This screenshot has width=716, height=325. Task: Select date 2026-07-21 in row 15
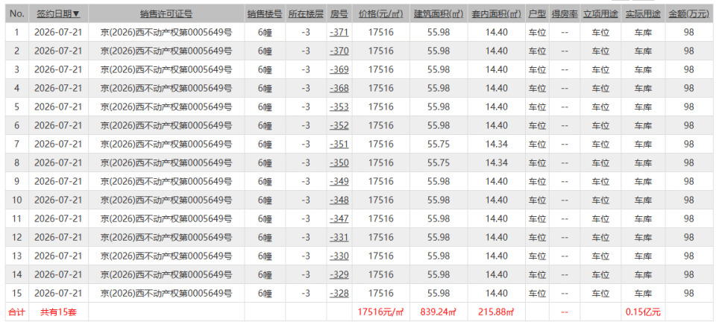(58, 293)
